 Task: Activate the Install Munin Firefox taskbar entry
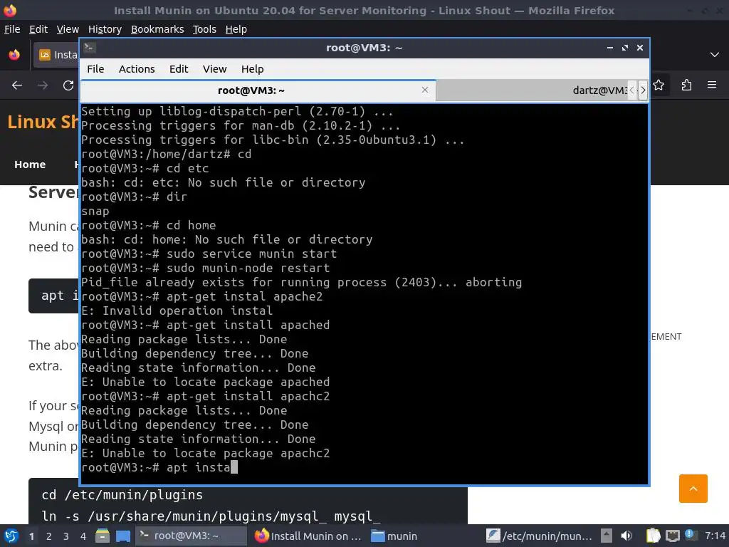click(308, 536)
